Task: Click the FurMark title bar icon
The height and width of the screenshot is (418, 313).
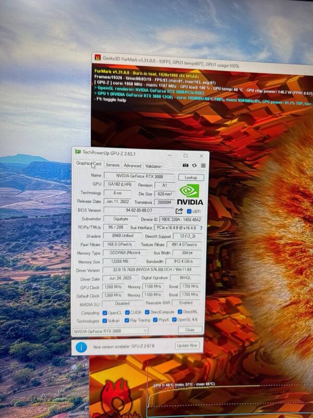Action: point(98,57)
